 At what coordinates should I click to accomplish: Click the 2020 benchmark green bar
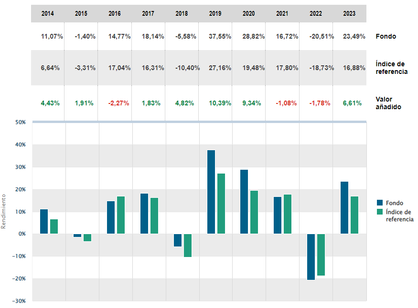tap(254, 212)
